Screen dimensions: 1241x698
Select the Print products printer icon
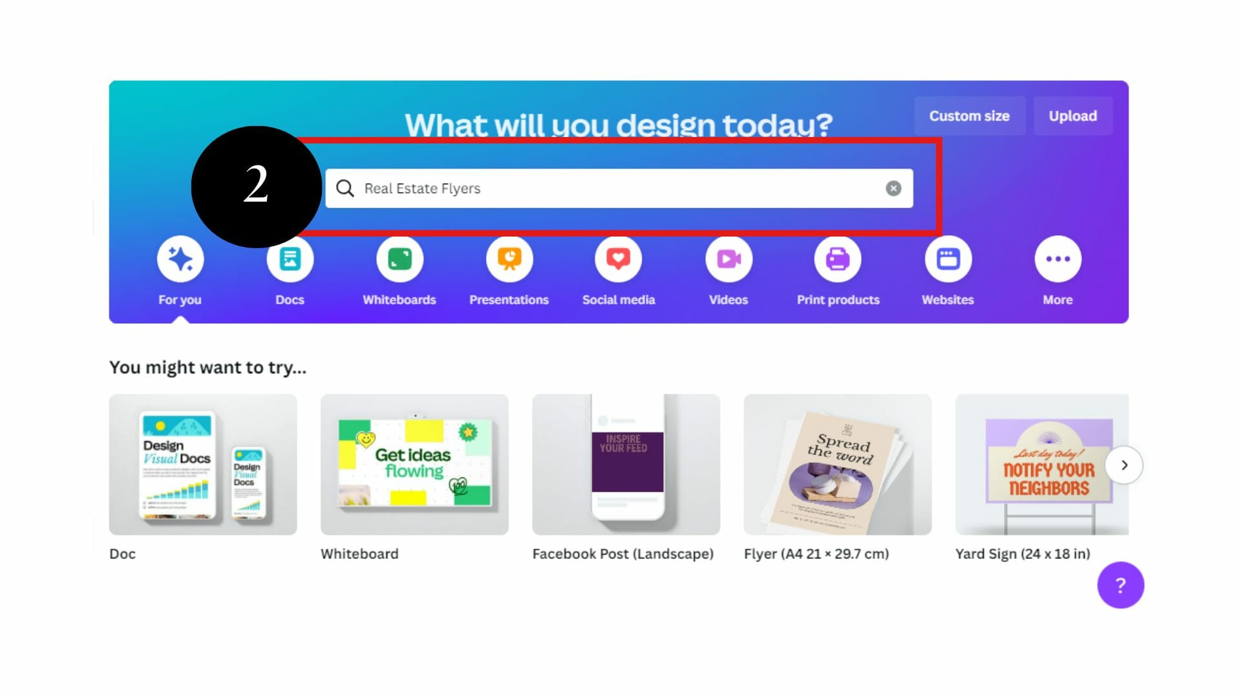[x=838, y=259]
